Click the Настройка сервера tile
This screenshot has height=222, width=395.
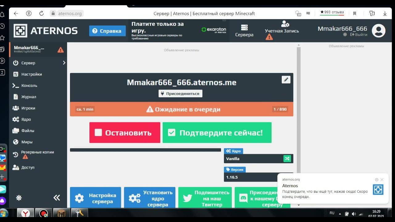[96, 198]
